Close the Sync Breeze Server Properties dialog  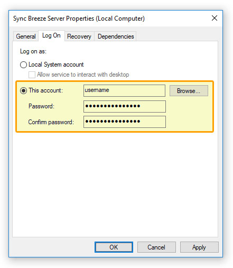click(215, 18)
